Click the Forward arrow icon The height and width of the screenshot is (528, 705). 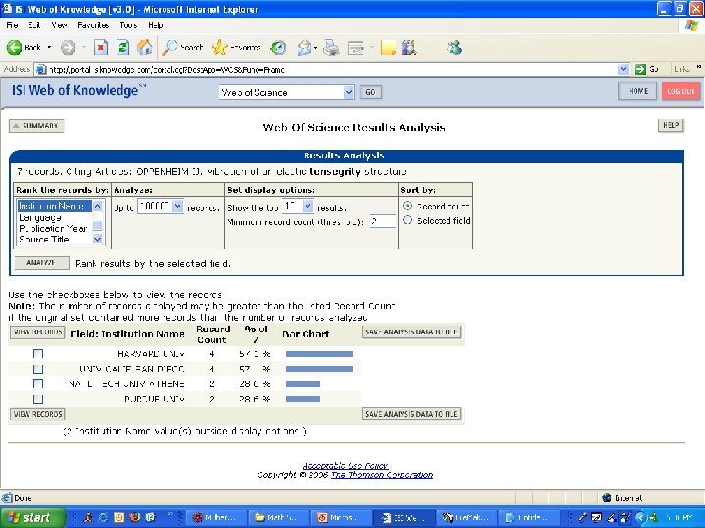click(x=68, y=47)
